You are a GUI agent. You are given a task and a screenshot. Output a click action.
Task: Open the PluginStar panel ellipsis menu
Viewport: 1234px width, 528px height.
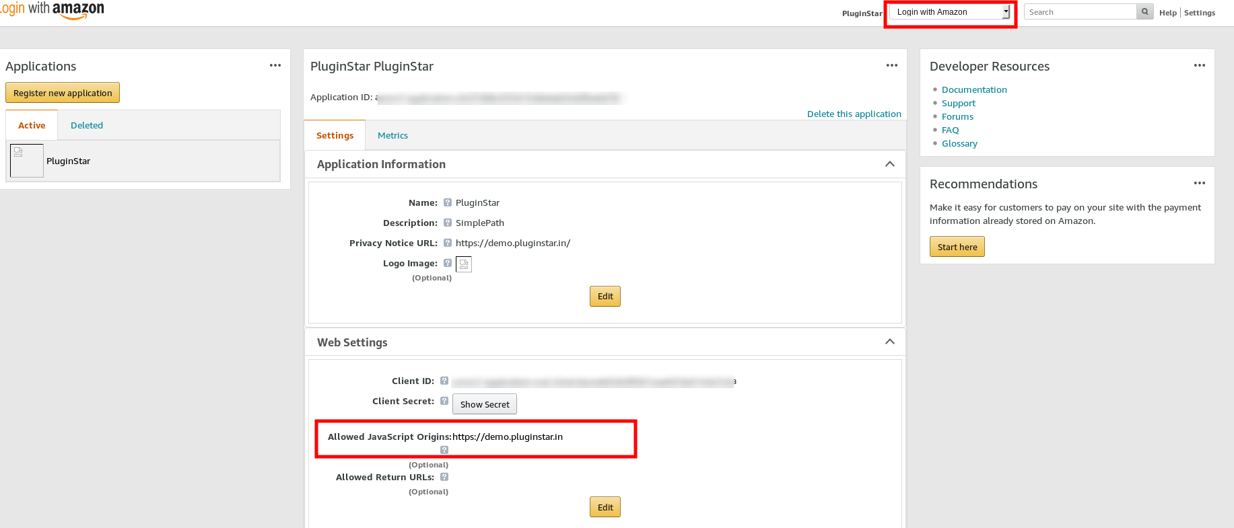point(892,65)
